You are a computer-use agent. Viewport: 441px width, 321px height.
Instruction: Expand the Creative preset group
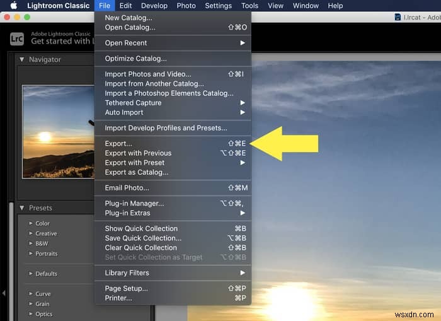[31, 233]
